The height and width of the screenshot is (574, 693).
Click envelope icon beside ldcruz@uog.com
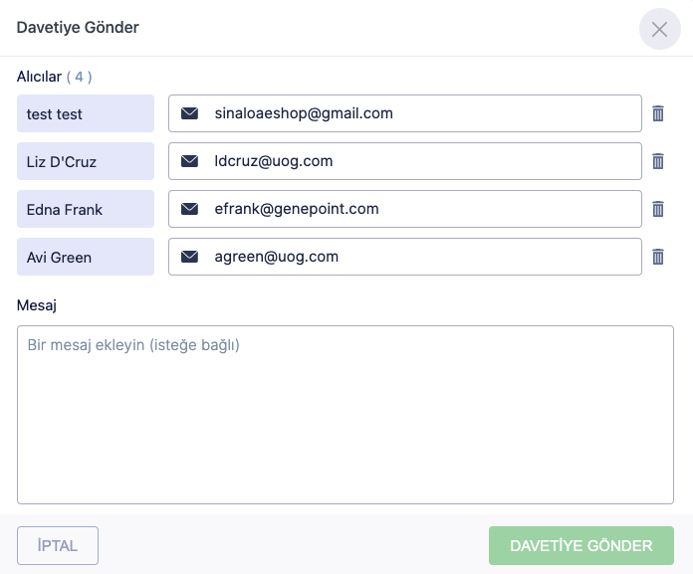190,161
